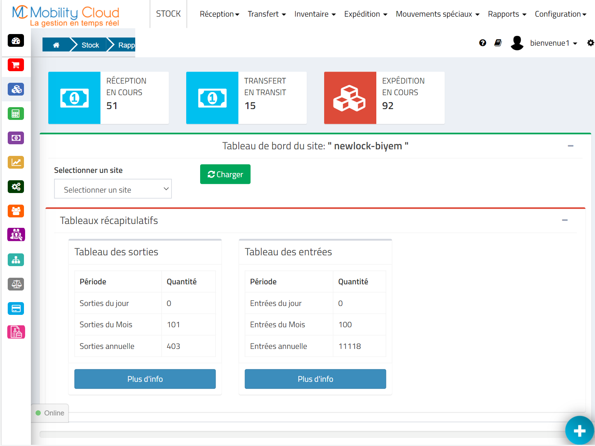Viewport: 595px width, 446px height.
Task: Click the blue credit card sidebar icon
Action: 16,309
